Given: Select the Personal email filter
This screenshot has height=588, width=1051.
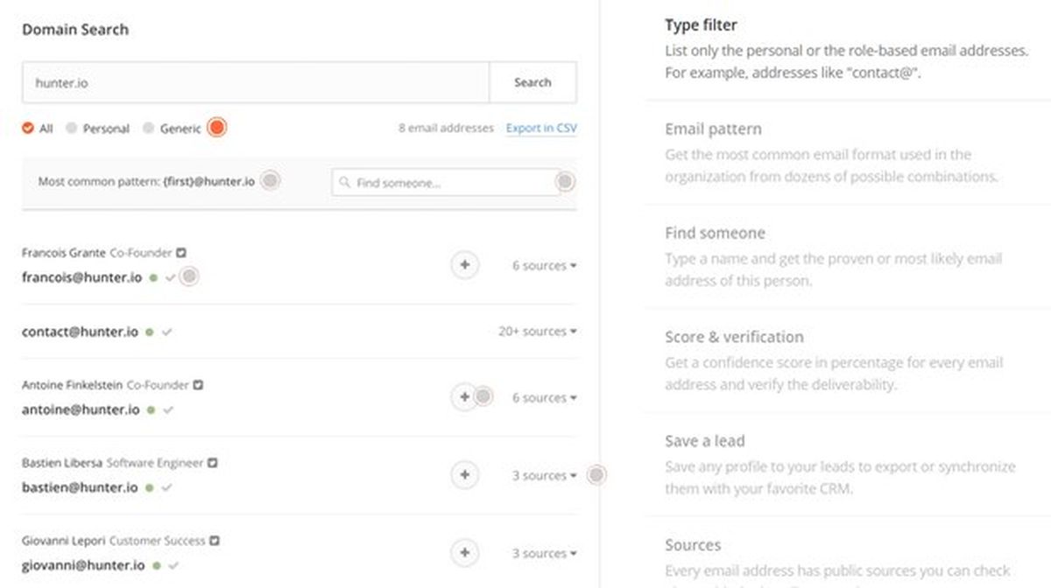Looking at the screenshot, I should (x=72, y=129).
